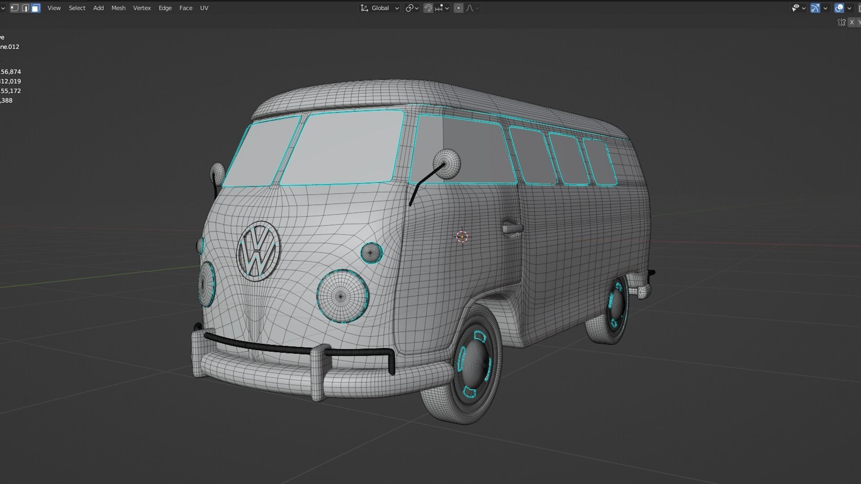
Task: Click the Show Overlays icon
Action: tap(839, 8)
